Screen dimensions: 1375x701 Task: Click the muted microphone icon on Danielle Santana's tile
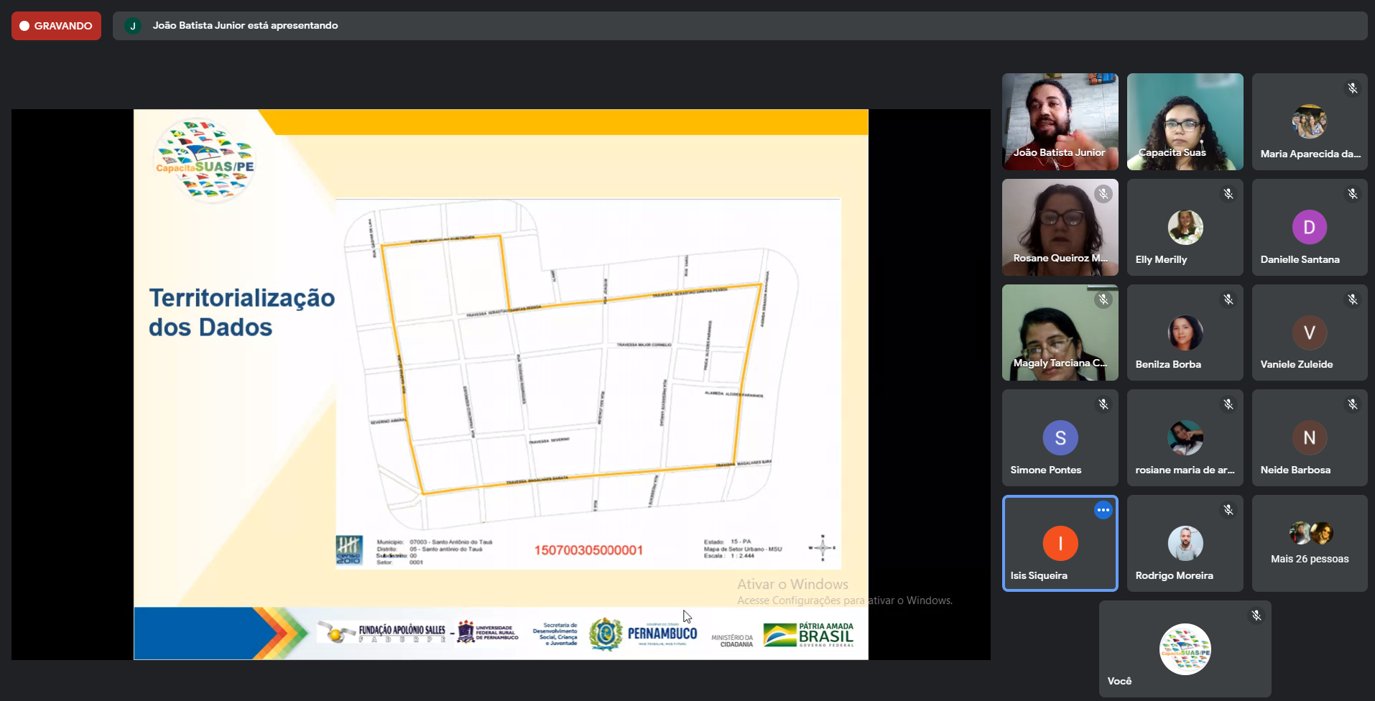1352,194
